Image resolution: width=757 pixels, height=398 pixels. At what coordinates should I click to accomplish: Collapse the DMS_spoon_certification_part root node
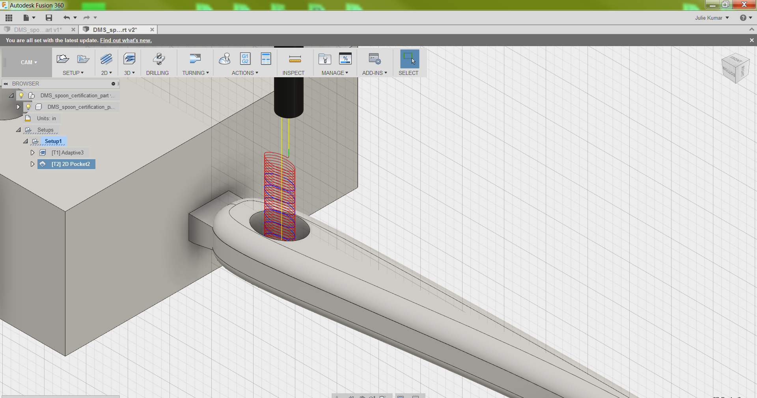(x=11, y=95)
